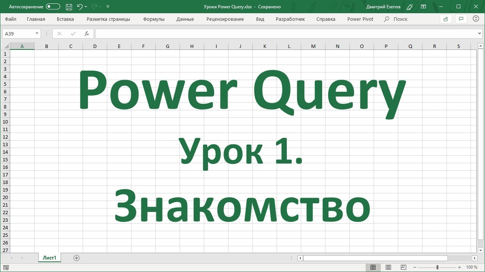This screenshot has width=485, height=272.
Task: Select row 14 header
Action: 5,152
